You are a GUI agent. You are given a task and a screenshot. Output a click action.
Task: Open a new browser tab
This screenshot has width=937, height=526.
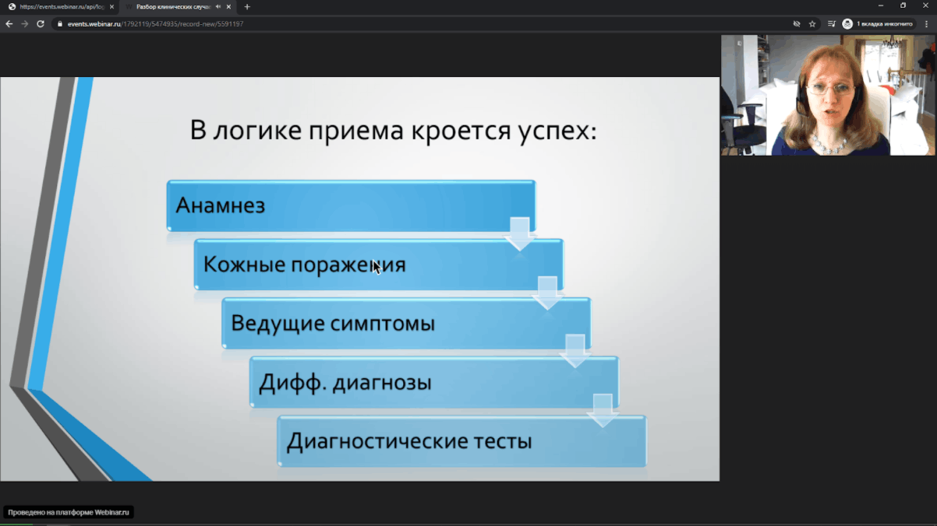click(x=247, y=7)
